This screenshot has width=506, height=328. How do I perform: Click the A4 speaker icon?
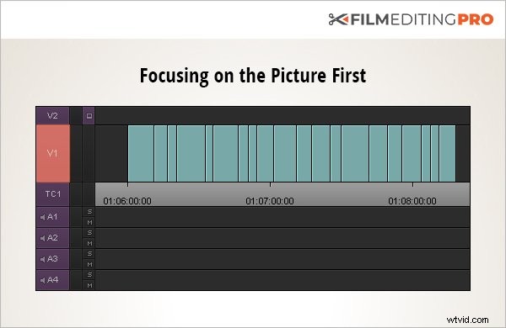tap(43, 280)
